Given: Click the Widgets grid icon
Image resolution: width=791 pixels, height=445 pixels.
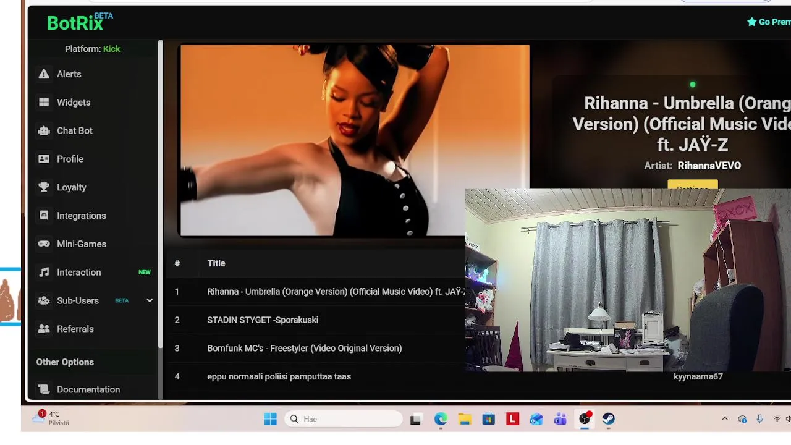Looking at the screenshot, I should coord(44,103).
